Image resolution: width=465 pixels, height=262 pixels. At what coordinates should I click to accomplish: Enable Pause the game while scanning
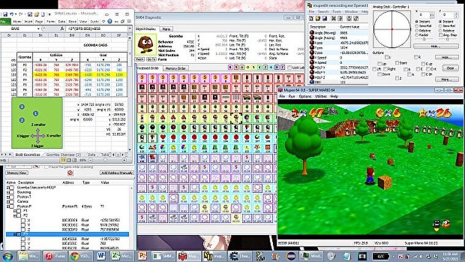point(46,167)
